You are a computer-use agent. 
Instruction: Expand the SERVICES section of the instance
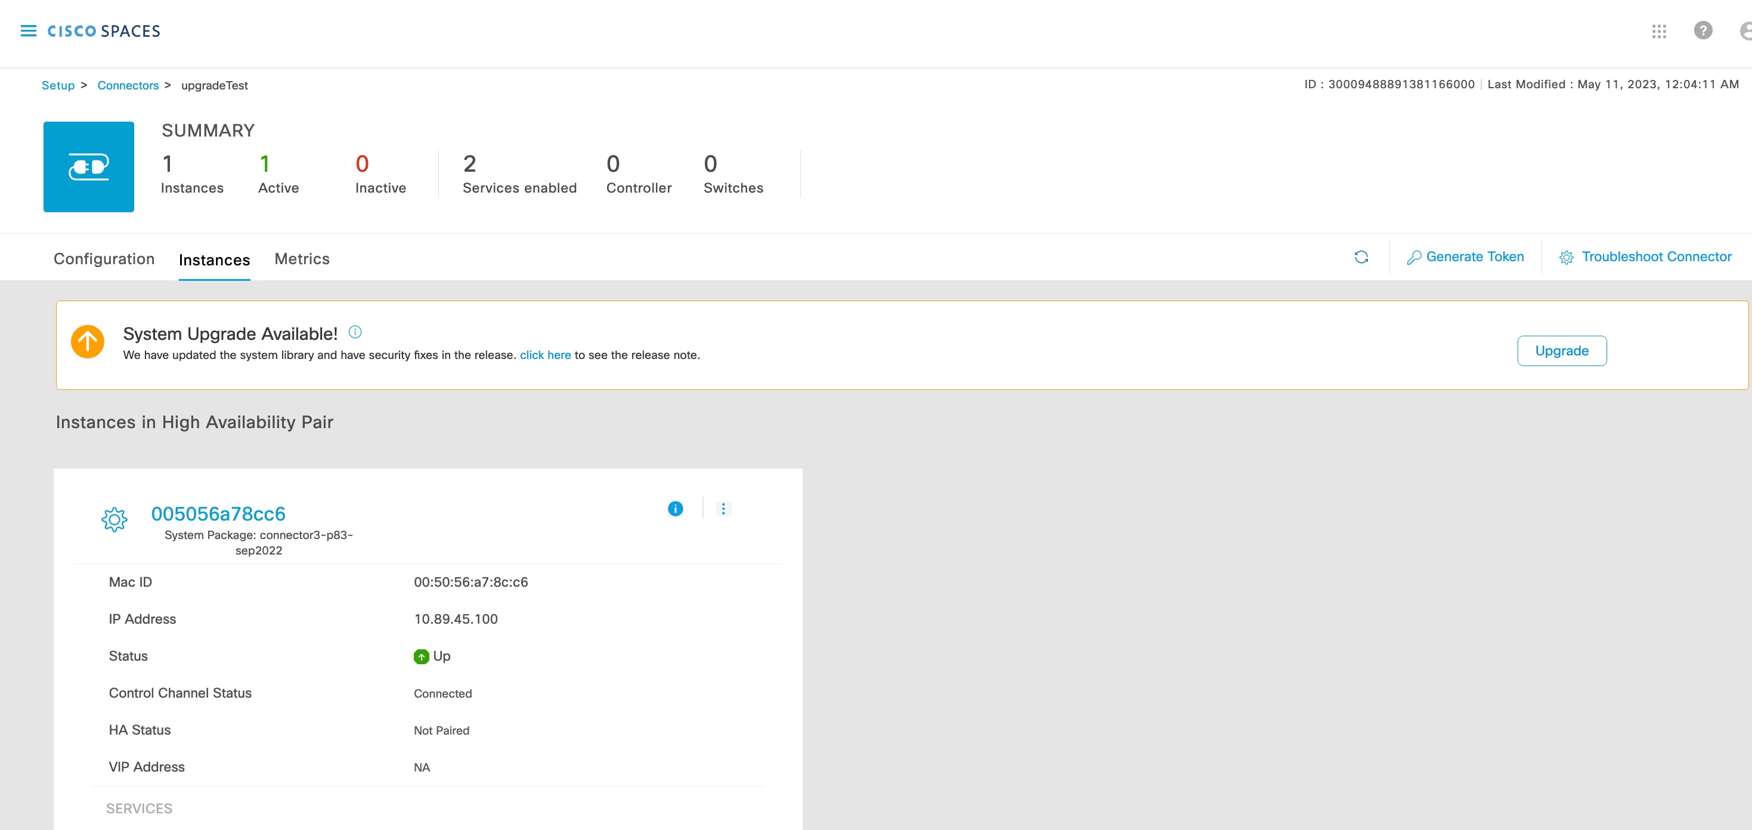coord(139,808)
